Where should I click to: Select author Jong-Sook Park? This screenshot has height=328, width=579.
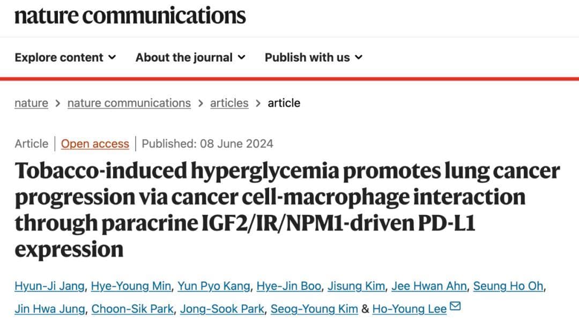[x=222, y=309]
